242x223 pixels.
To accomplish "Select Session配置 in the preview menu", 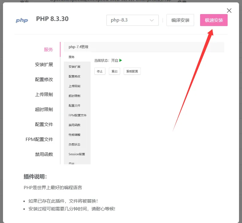I will [x=77, y=154].
